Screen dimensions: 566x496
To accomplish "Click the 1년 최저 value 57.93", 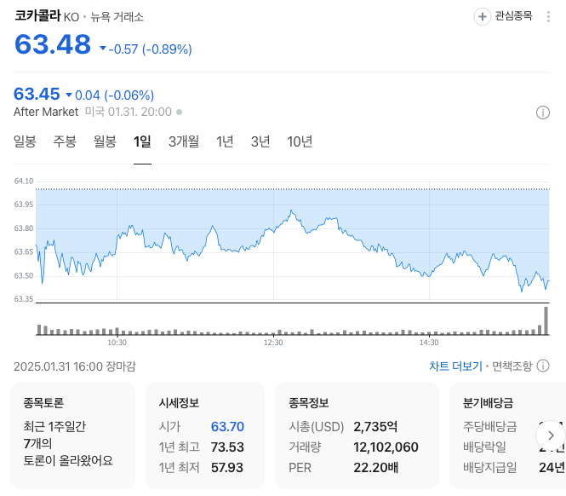I will pyautogui.click(x=227, y=468).
